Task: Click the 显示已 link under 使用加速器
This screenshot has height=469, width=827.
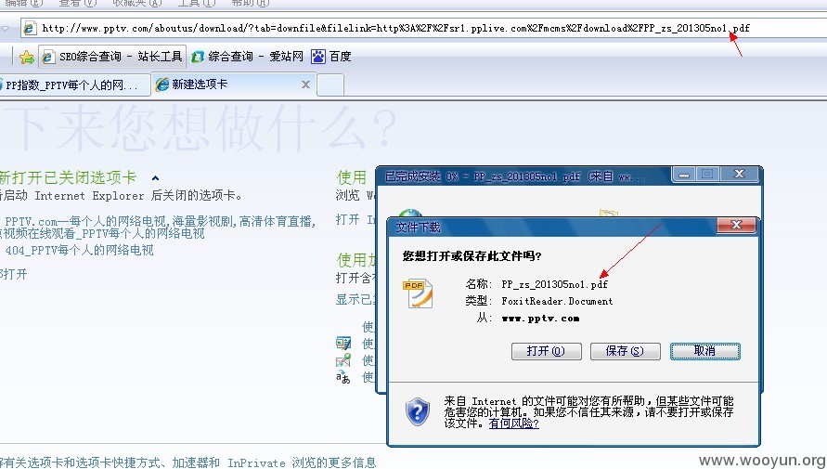Action: click(x=356, y=300)
